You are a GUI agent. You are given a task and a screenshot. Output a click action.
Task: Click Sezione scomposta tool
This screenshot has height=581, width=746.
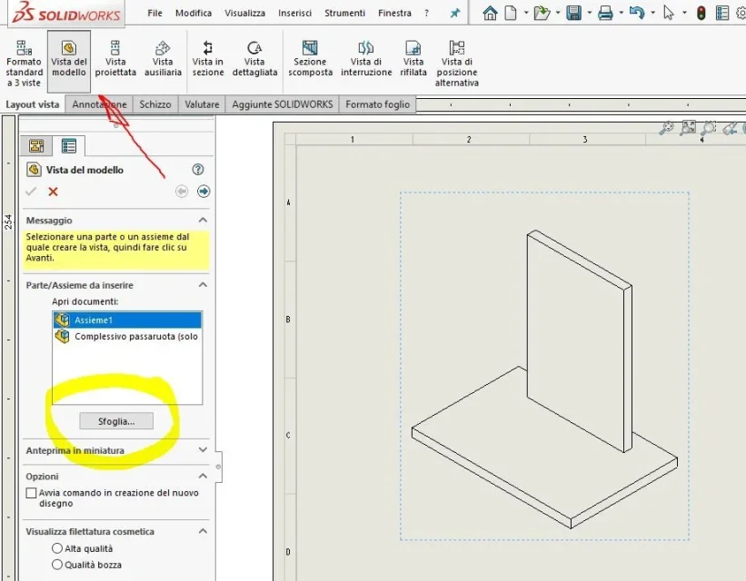click(310, 59)
